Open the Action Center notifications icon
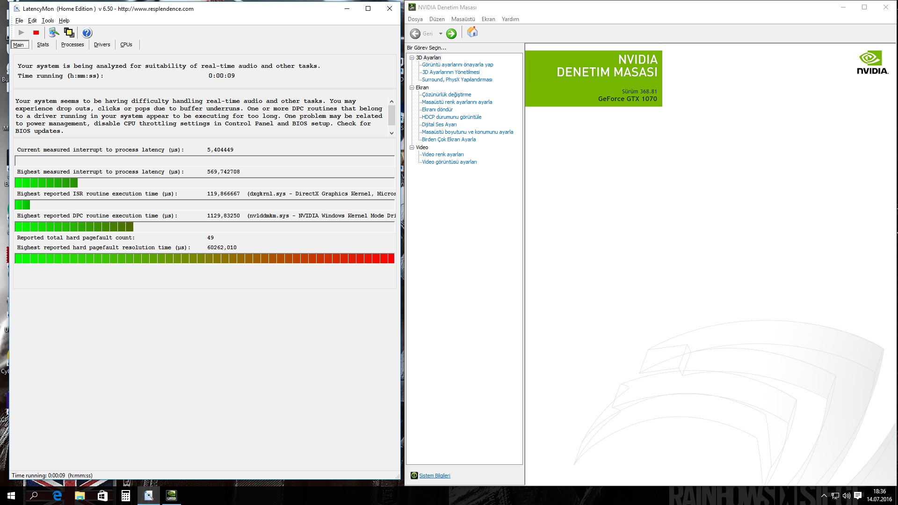 (858, 496)
